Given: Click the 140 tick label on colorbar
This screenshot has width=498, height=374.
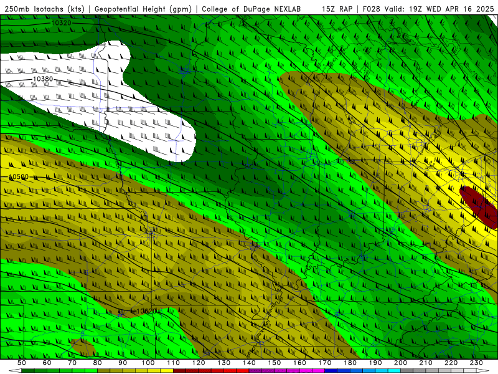Looking at the screenshot, I should tap(249, 363).
